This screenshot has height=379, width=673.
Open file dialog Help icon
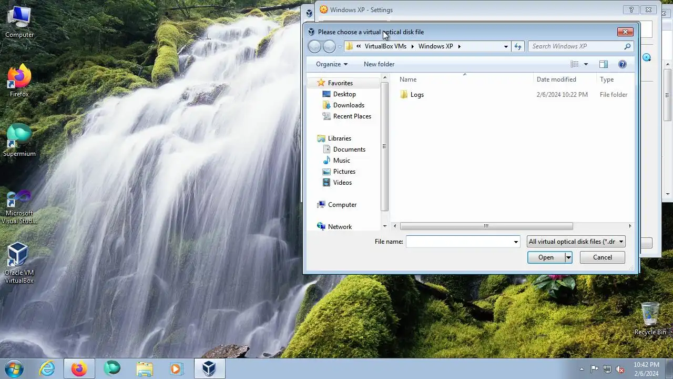[x=623, y=64]
